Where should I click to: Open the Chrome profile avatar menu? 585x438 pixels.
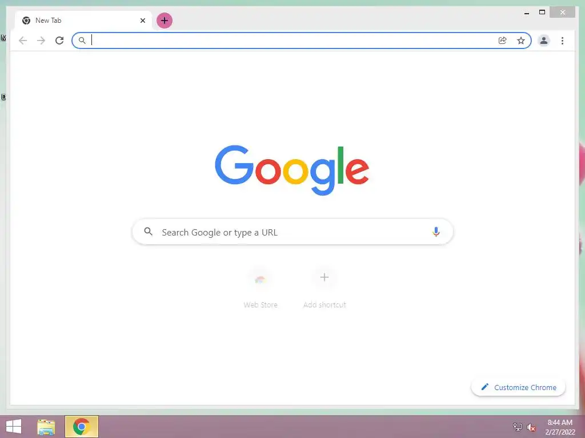(x=544, y=40)
